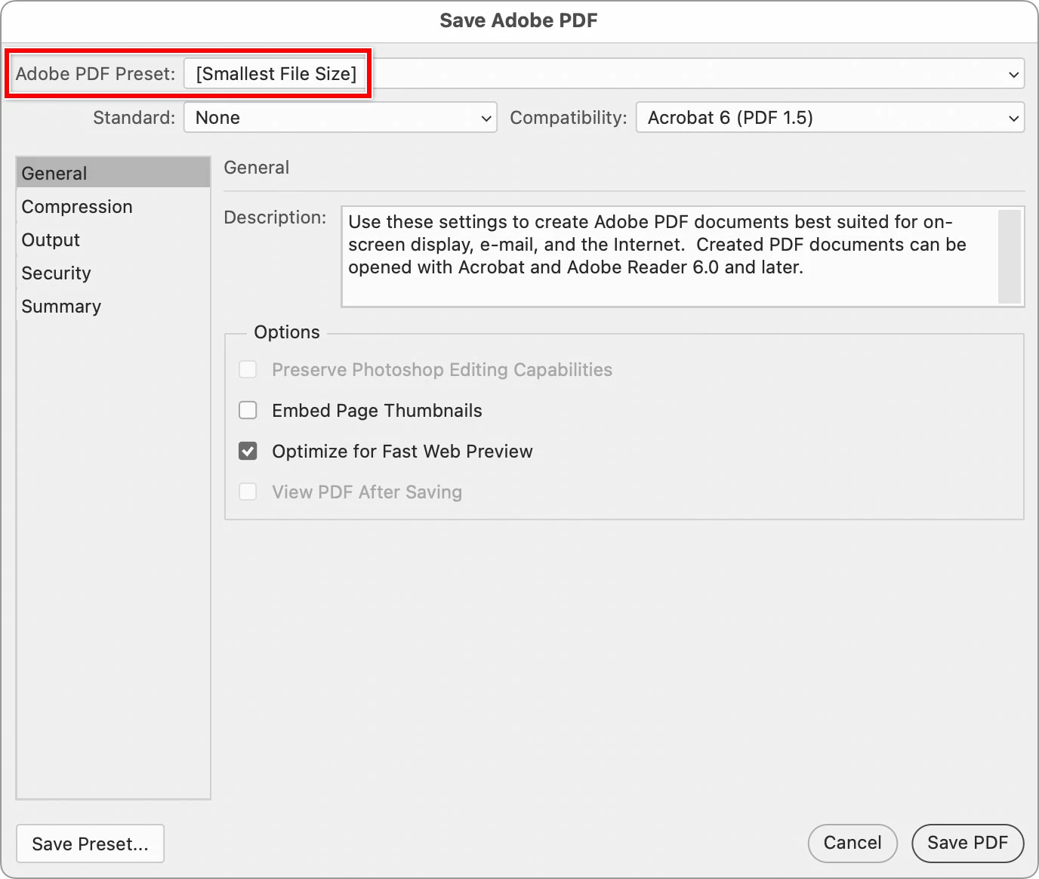
Task: Open the Adobe PDF Preset dropdown
Action: click(604, 74)
